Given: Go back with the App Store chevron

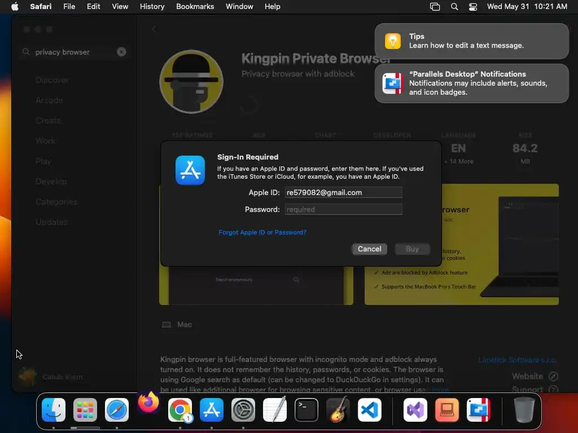Looking at the screenshot, I should [x=154, y=29].
